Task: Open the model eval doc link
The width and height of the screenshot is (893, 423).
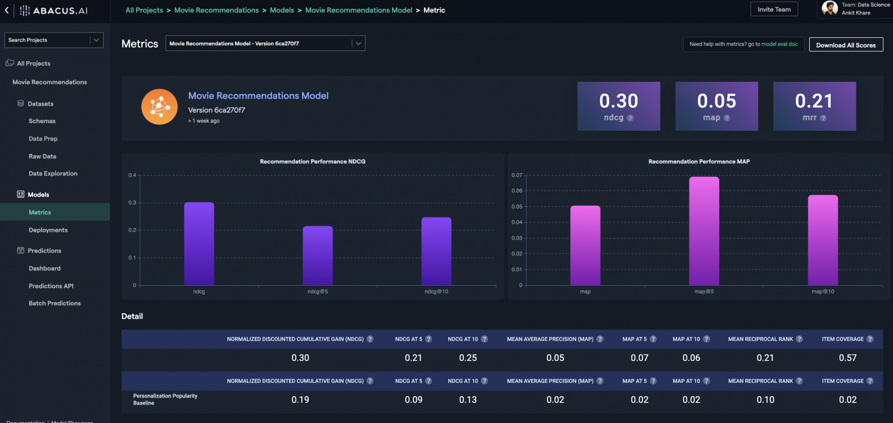Action: point(780,44)
